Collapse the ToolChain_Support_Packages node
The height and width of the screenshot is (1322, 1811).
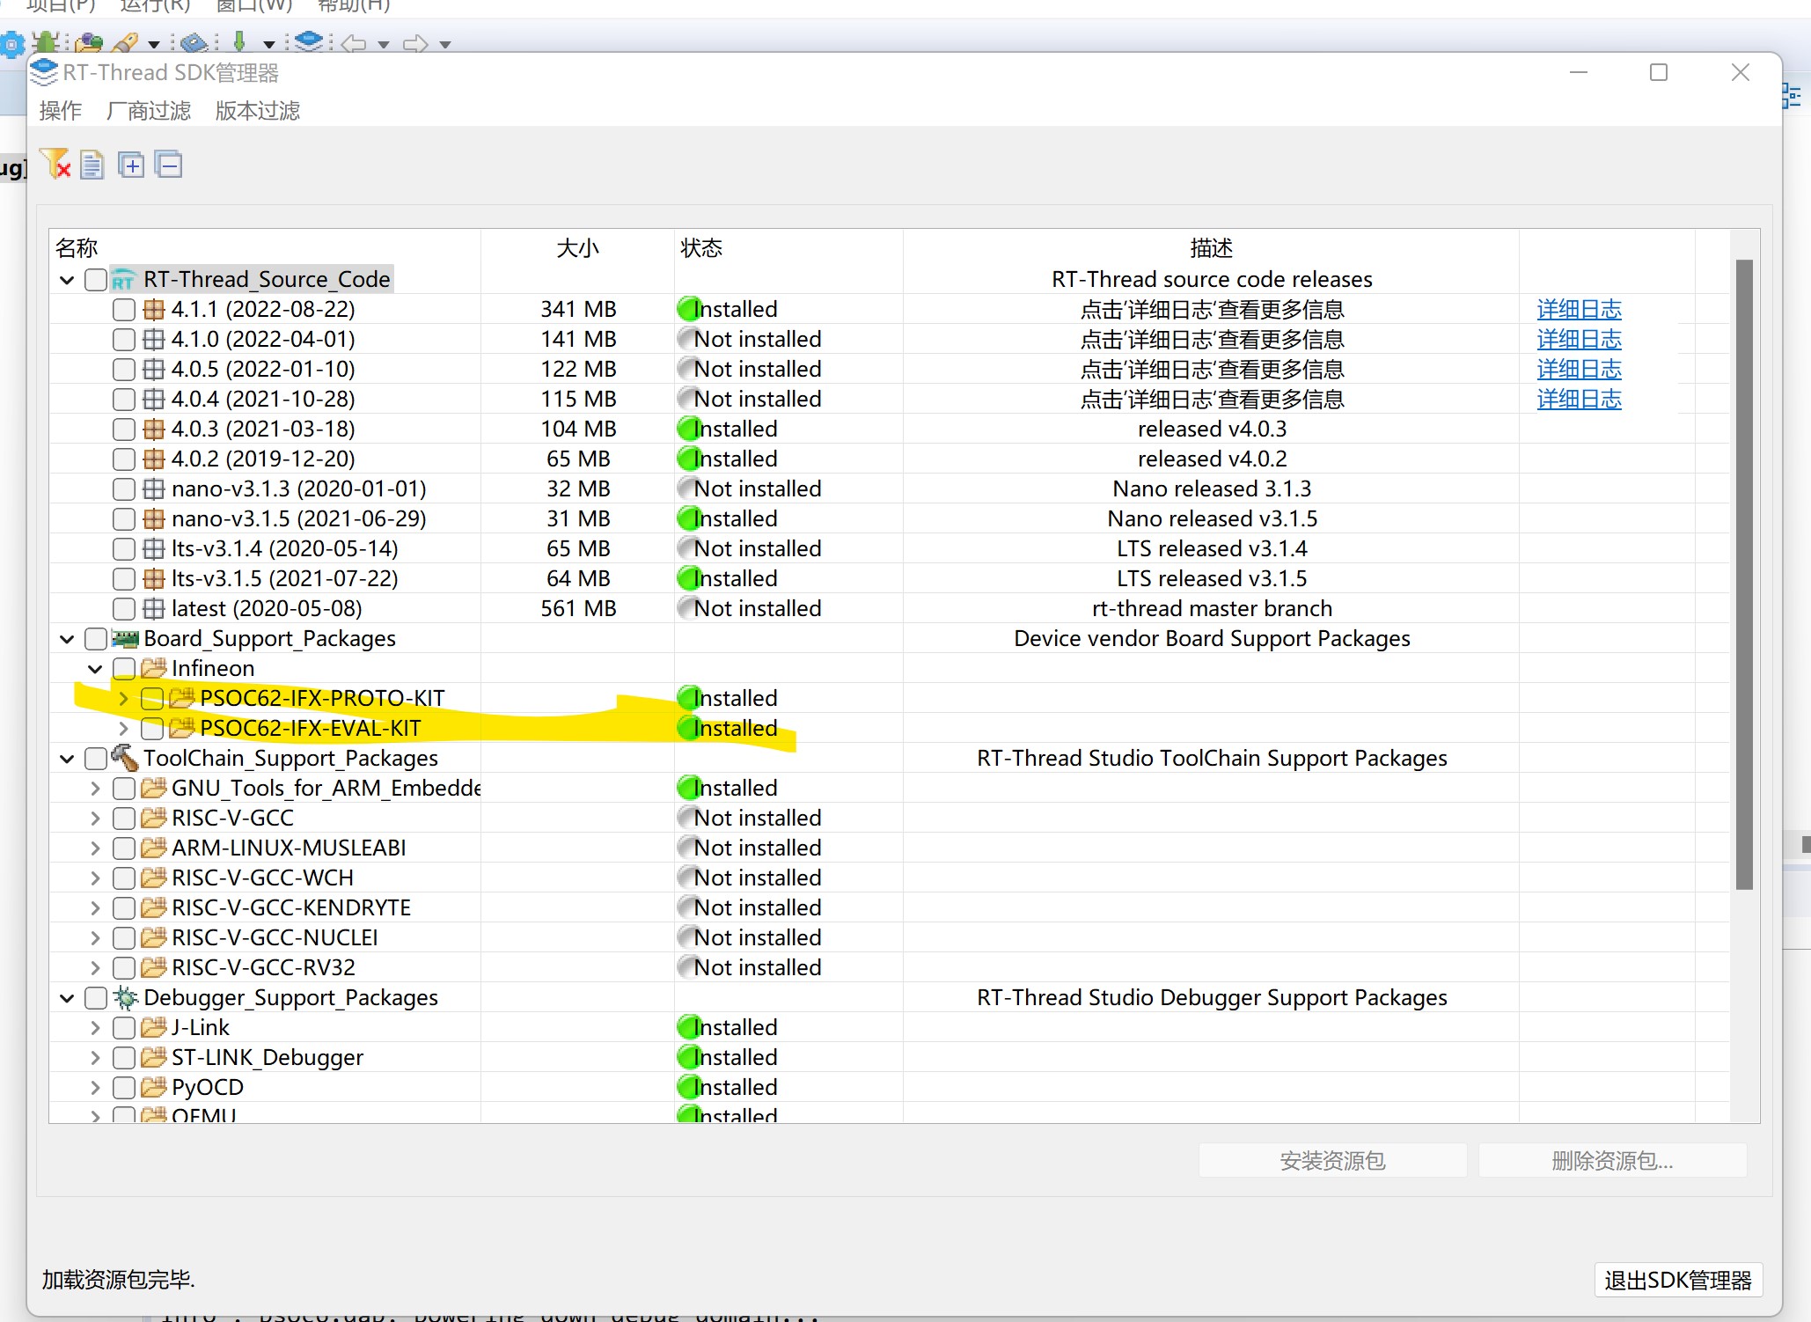(x=67, y=758)
